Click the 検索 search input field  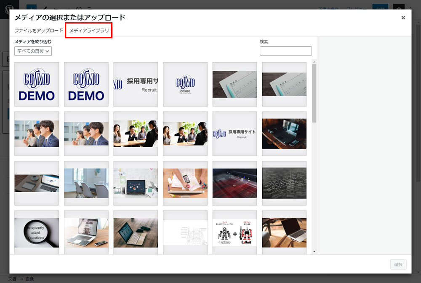pyautogui.click(x=285, y=51)
